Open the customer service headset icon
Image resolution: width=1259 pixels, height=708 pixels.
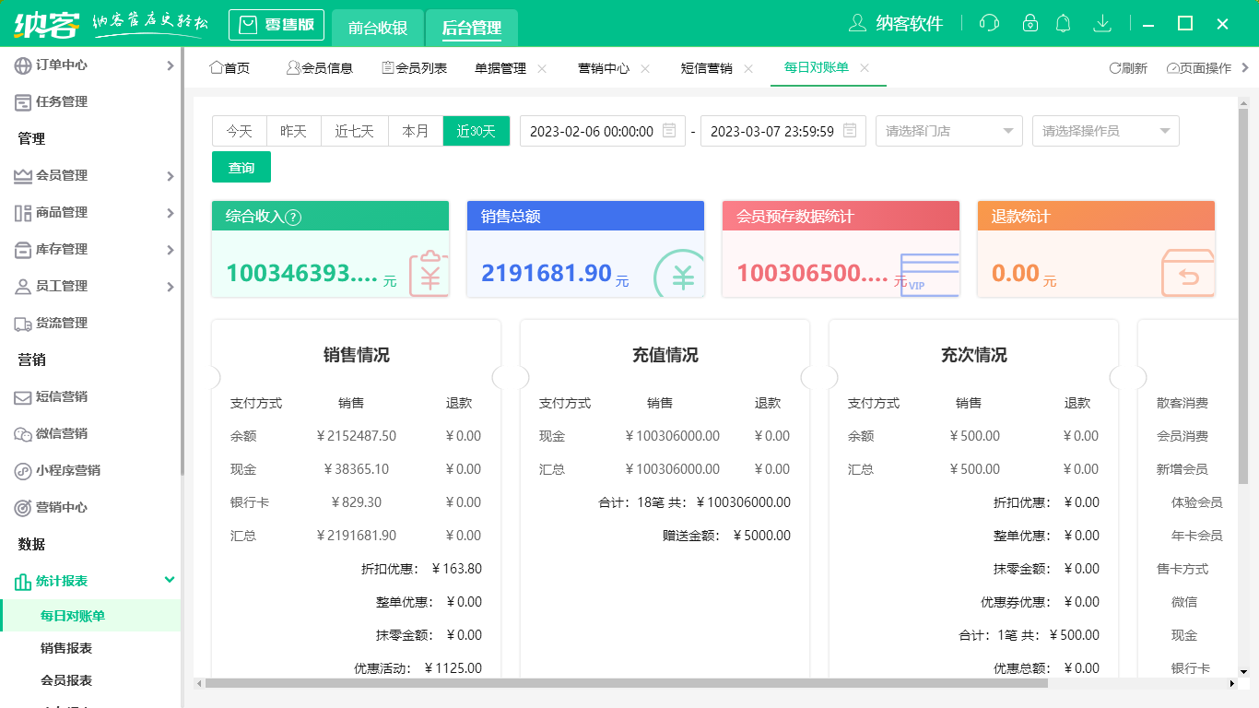coord(988,22)
